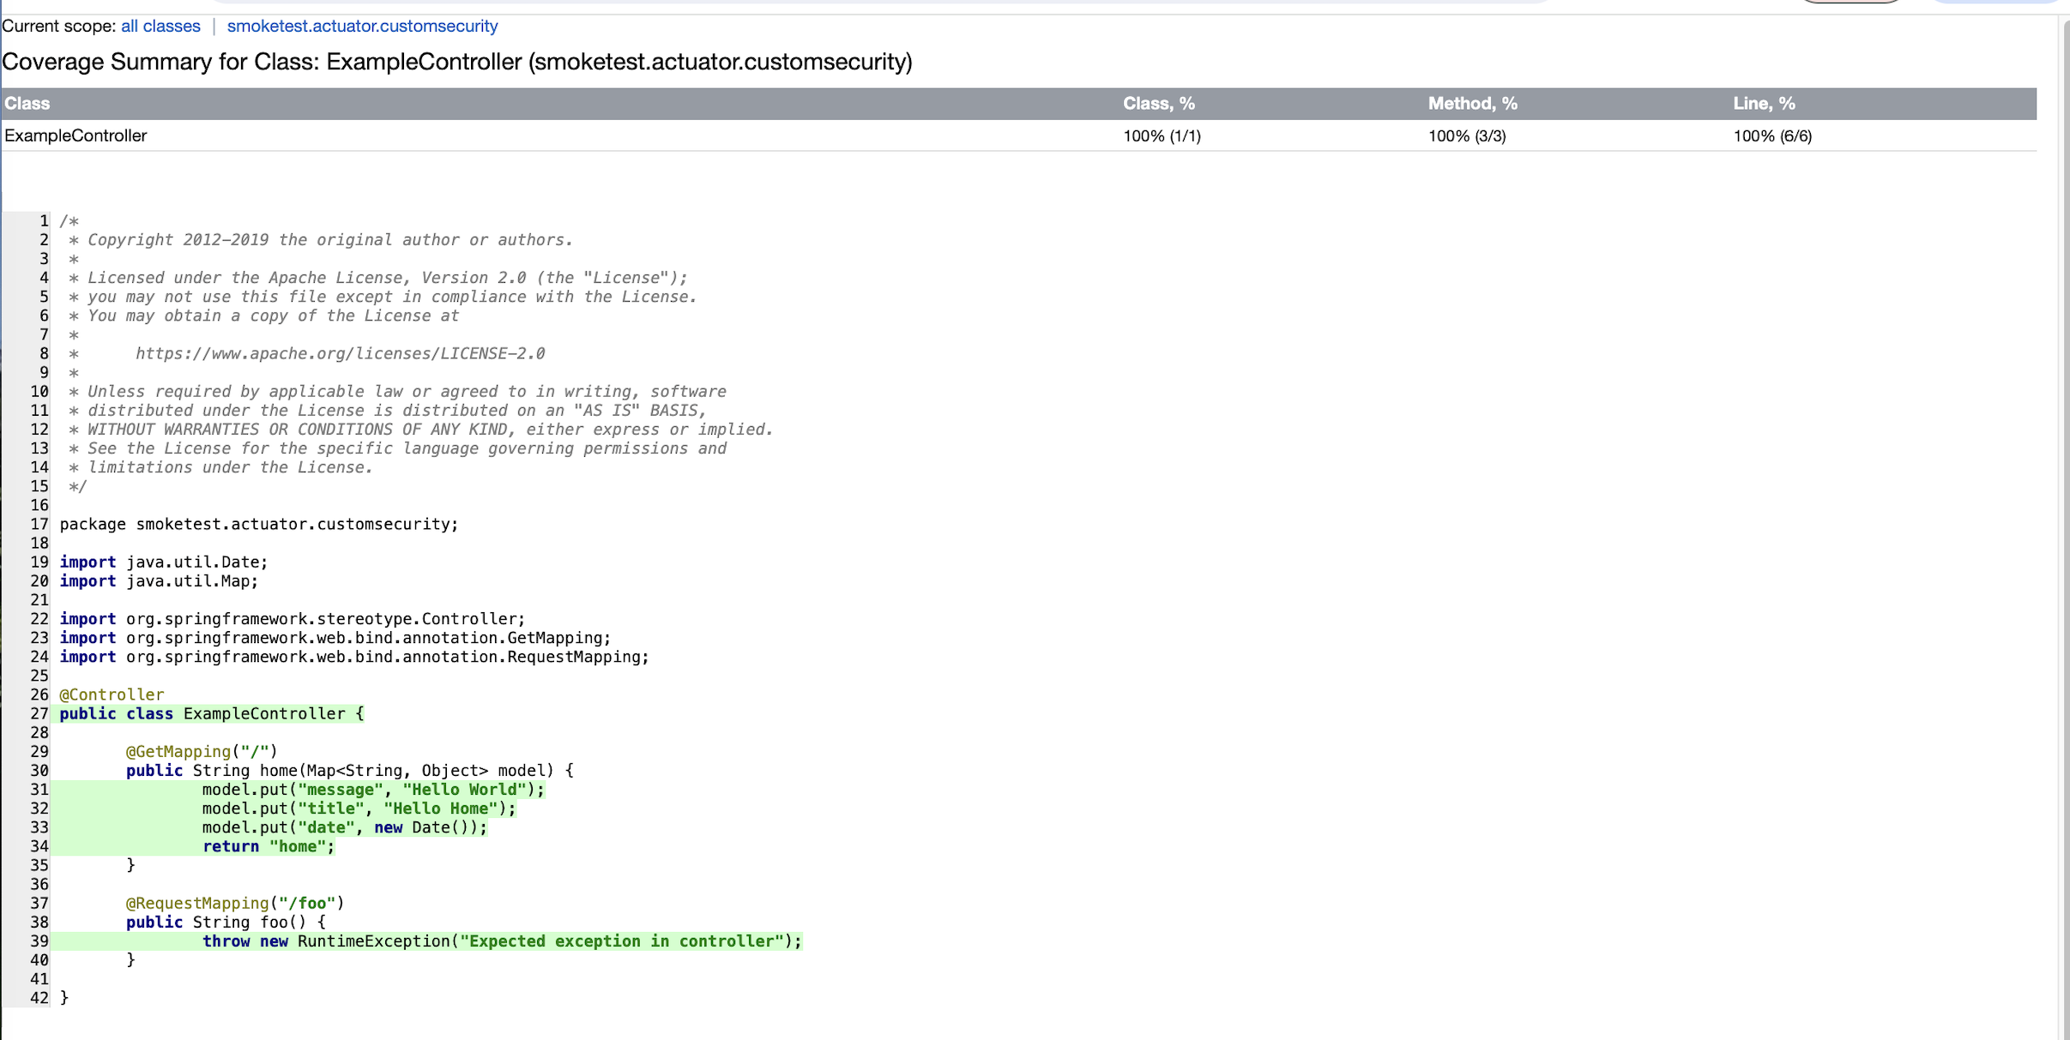Click the 100% (1/1) class coverage cell
2070x1040 pixels.
1162,135
